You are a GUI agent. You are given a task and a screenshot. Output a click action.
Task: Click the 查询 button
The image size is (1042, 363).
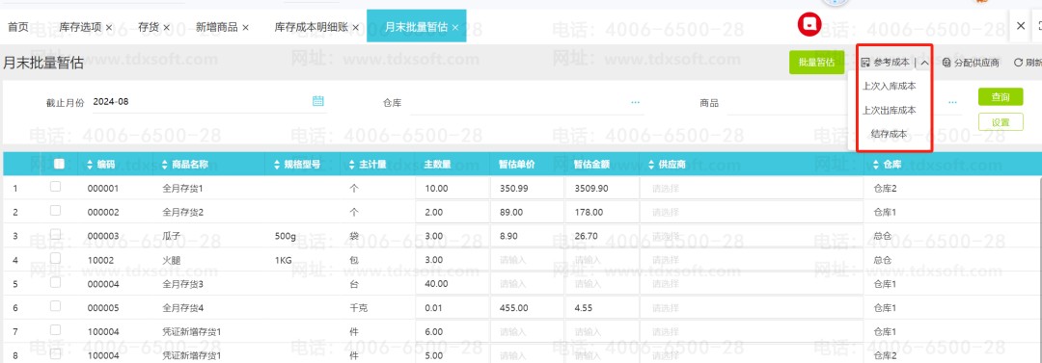(x=1001, y=97)
